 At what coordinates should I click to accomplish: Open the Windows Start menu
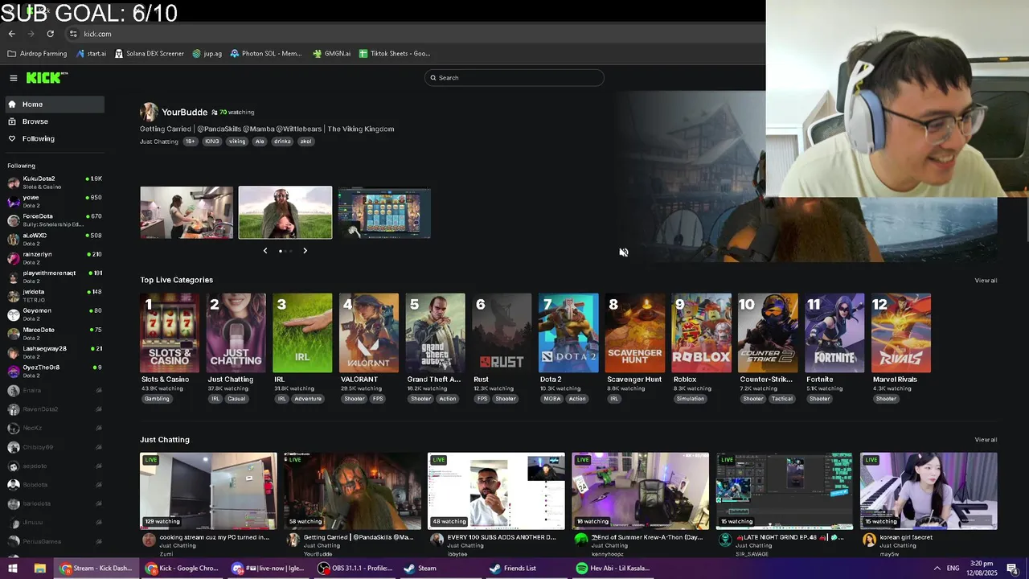[x=13, y=569]
